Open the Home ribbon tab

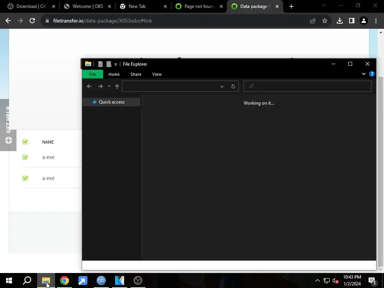coord(114,74)
